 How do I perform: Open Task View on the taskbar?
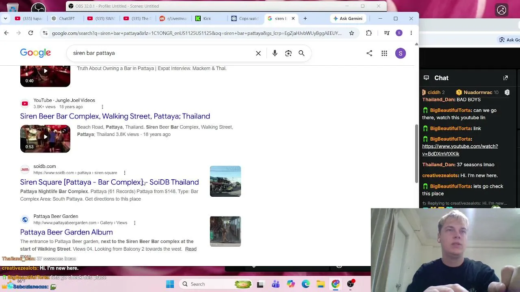(x=260, y=284)
